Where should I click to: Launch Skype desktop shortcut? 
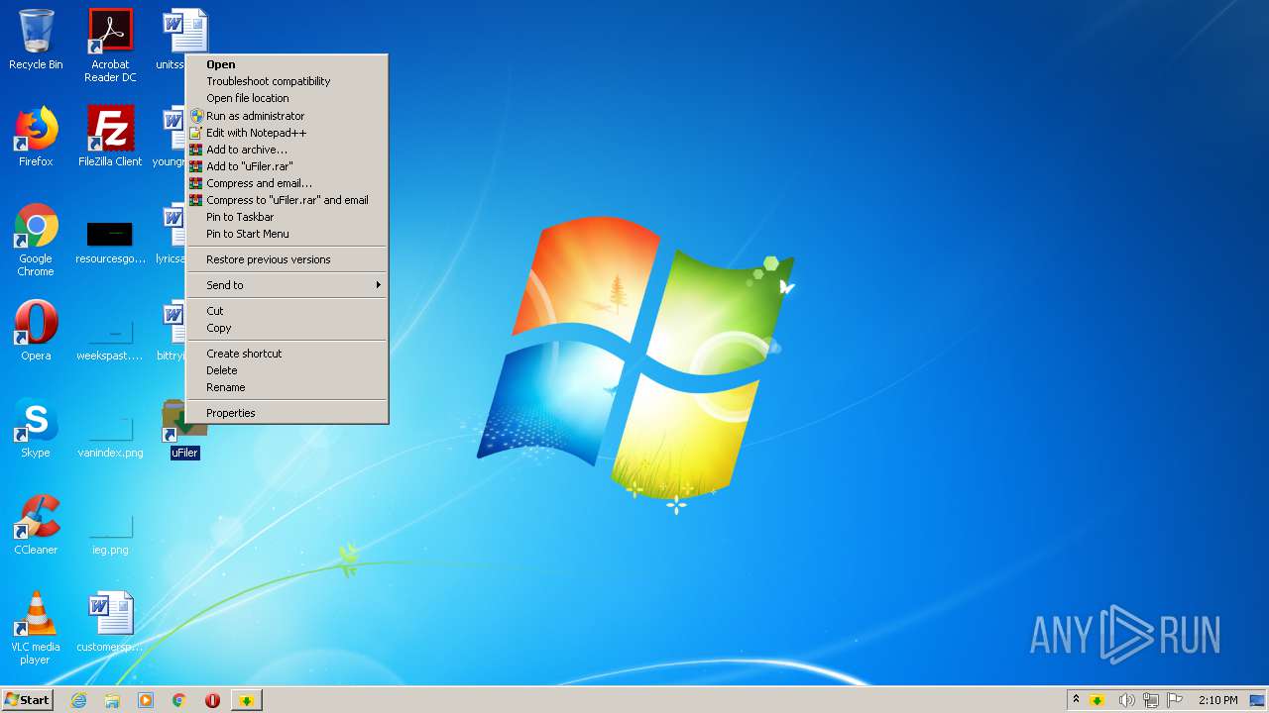tap(36, 428)
